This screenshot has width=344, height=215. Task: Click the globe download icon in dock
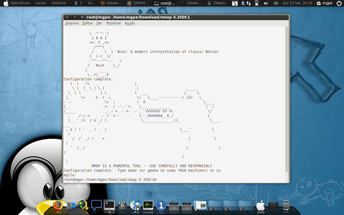click(x=84, y=206)
